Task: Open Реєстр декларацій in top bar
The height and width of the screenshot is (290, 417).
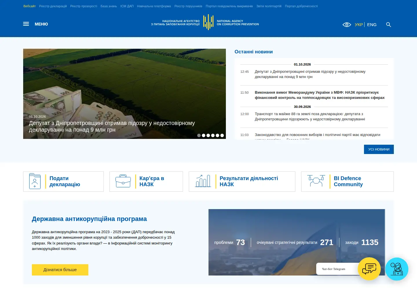Action: point(53,6)
